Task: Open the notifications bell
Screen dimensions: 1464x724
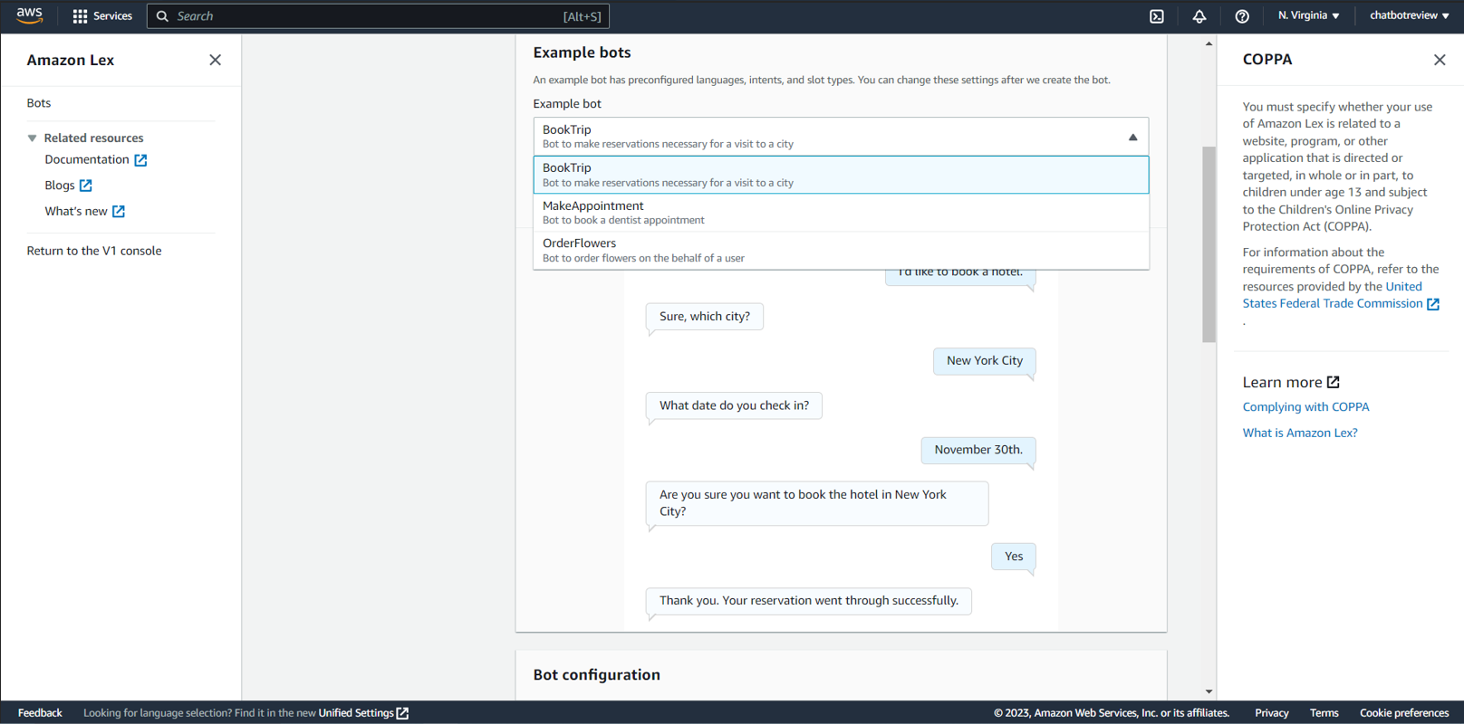Action: 1199,16
